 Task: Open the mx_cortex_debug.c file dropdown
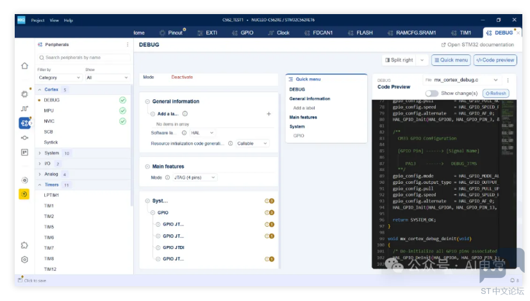(469, 80)
